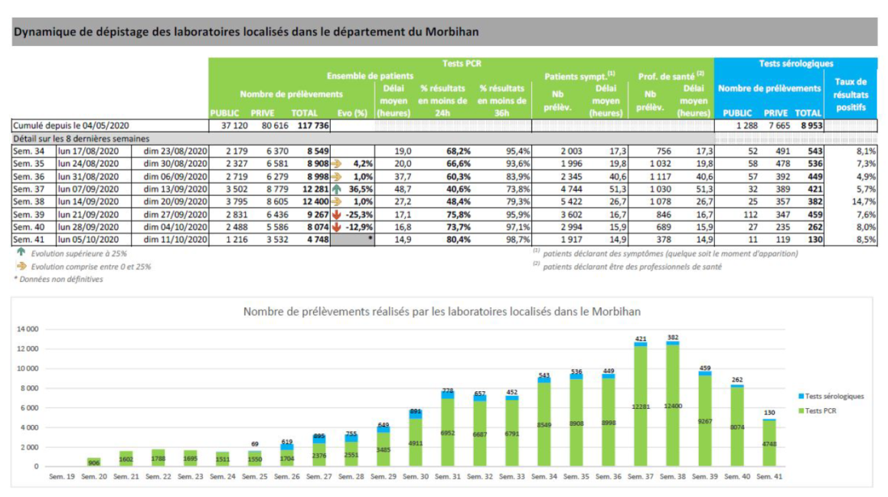Click the Sem. 41 bar labeled 4748
Image resolution: width=888 pixels, height=497 pixels.
(769, 443)
